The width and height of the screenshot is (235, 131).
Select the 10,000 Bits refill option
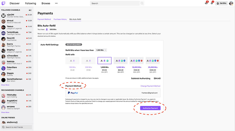(x=136, y=61)
